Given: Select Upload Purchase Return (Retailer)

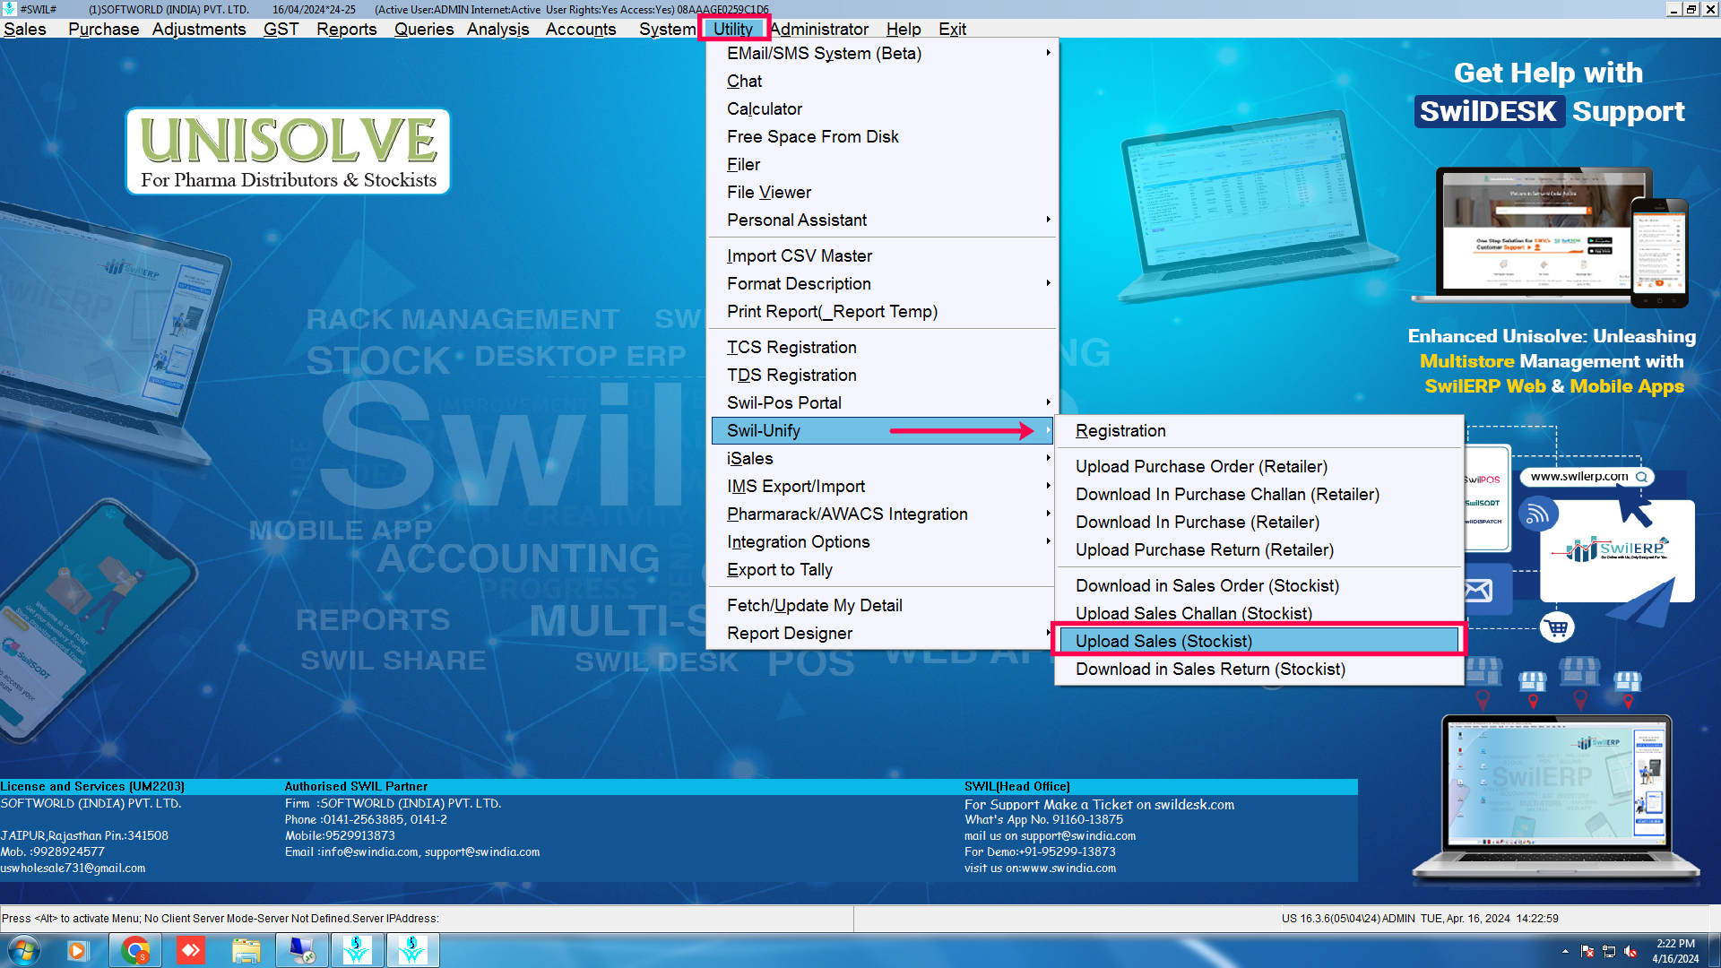Looking at the screenshot, I should click(1259, 549).
